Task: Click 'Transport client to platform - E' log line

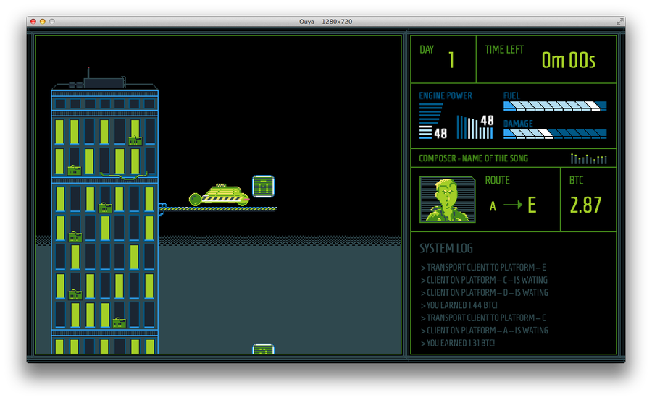Action: click(483, 268)
